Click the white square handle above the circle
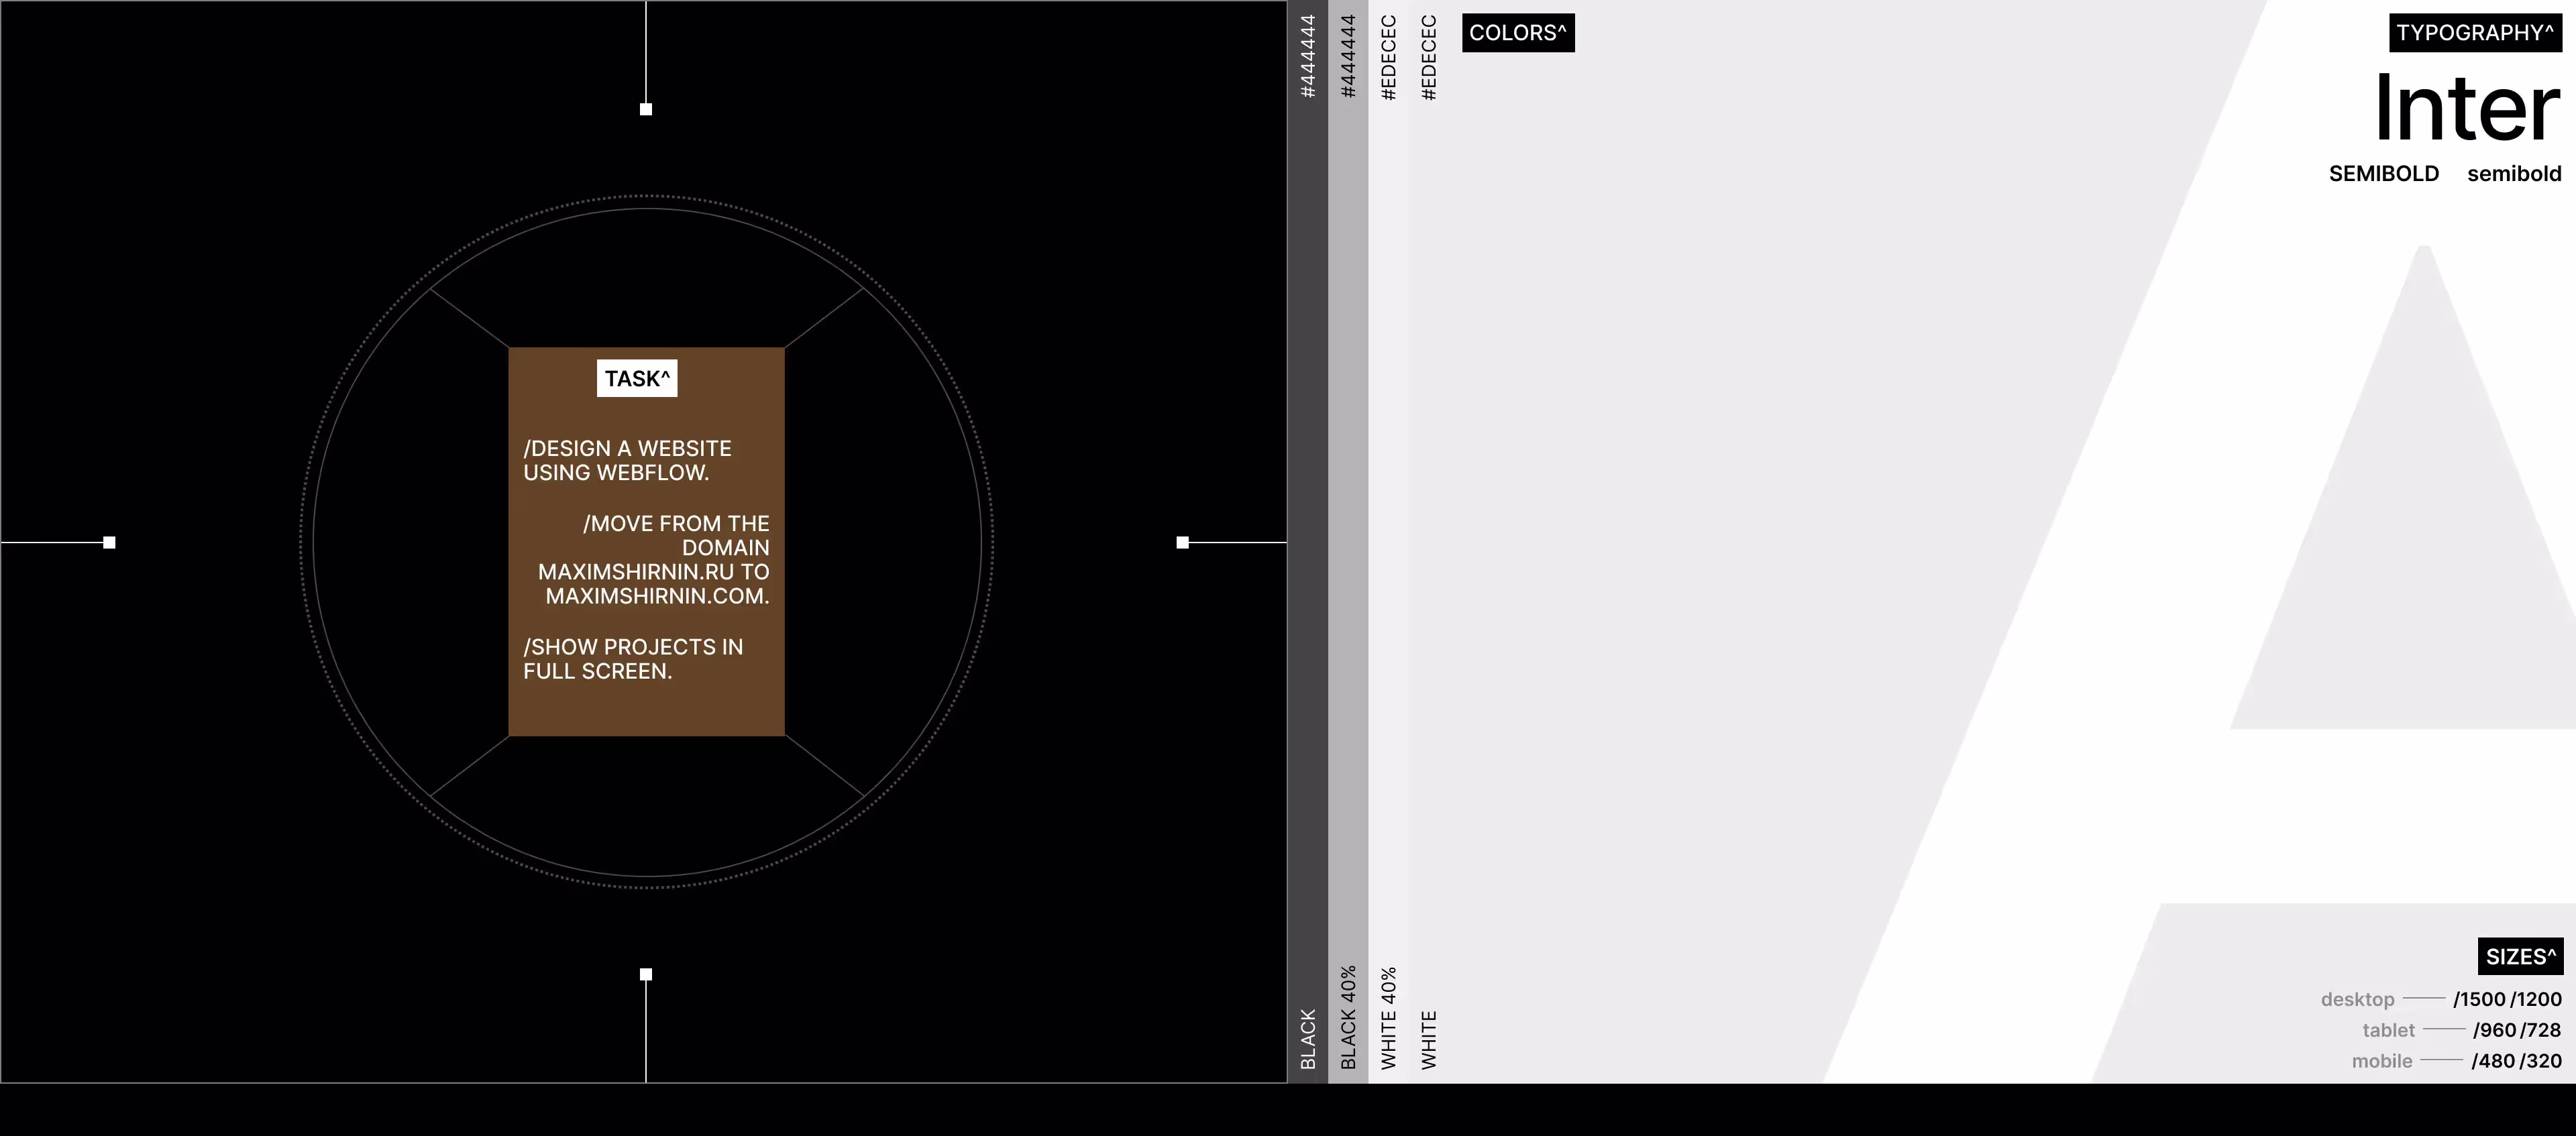 646,109
